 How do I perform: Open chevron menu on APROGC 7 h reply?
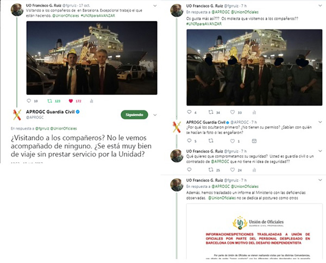tap(320, 122)
